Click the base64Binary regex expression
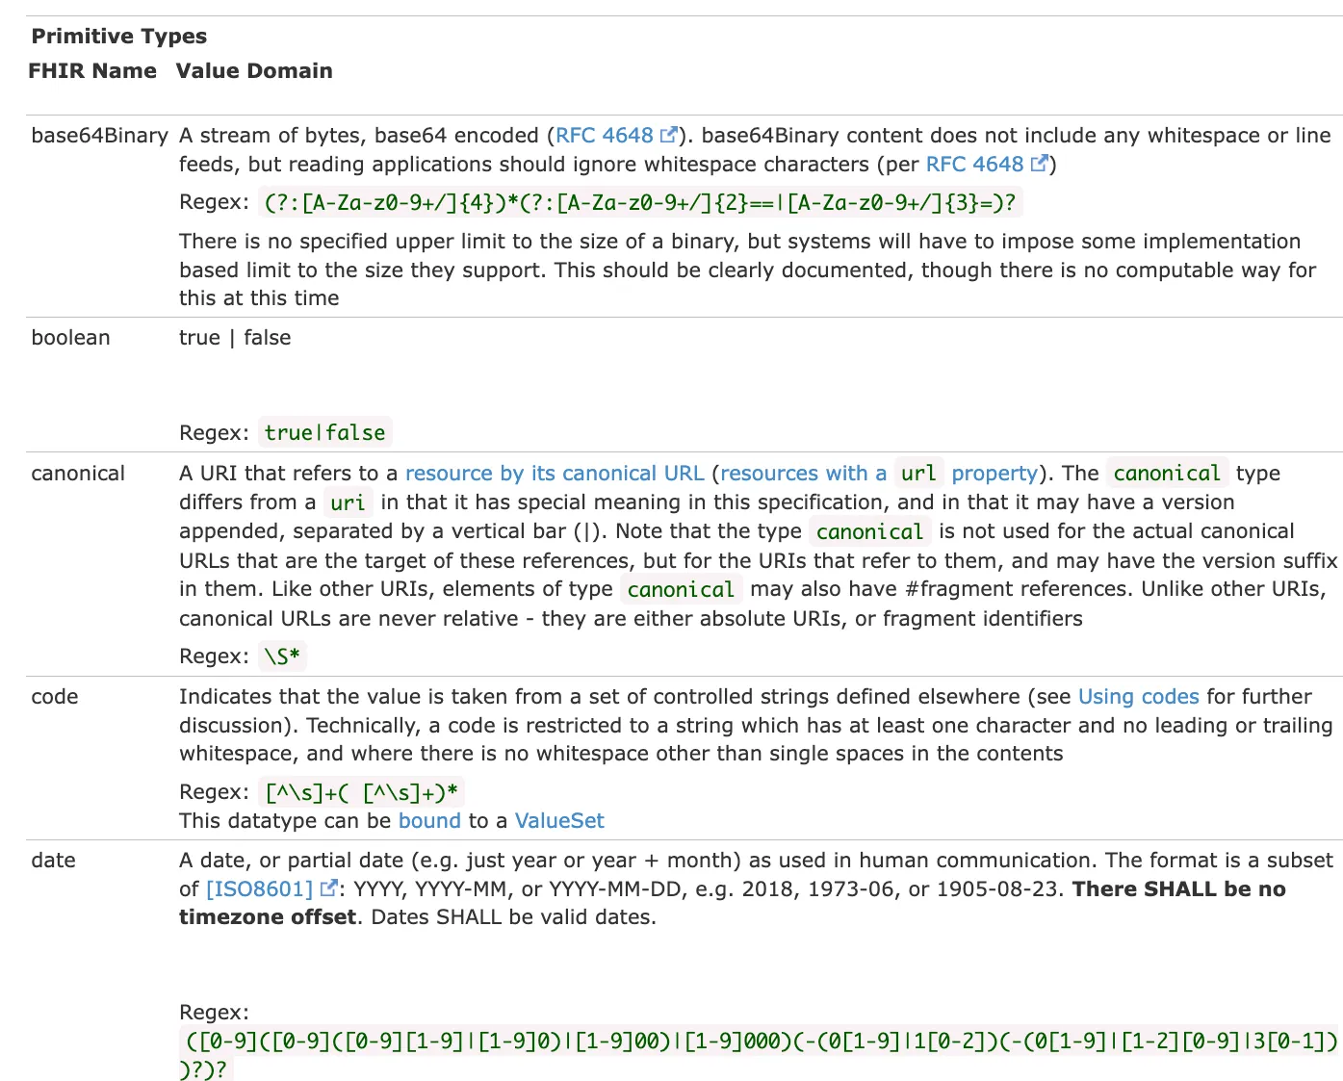The width and height of the screenshot is (1343, 1081). pyautogui.click(x=639, y=203)
